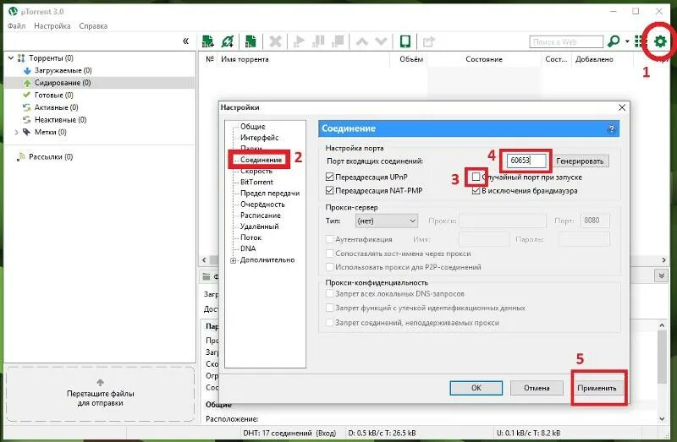677x442 pixels.
Task: Open the proxy Тип dropdown
Action: [387, 221]
